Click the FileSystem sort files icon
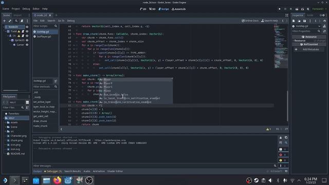This screenshot has height=185, width=329. point(27,107)
